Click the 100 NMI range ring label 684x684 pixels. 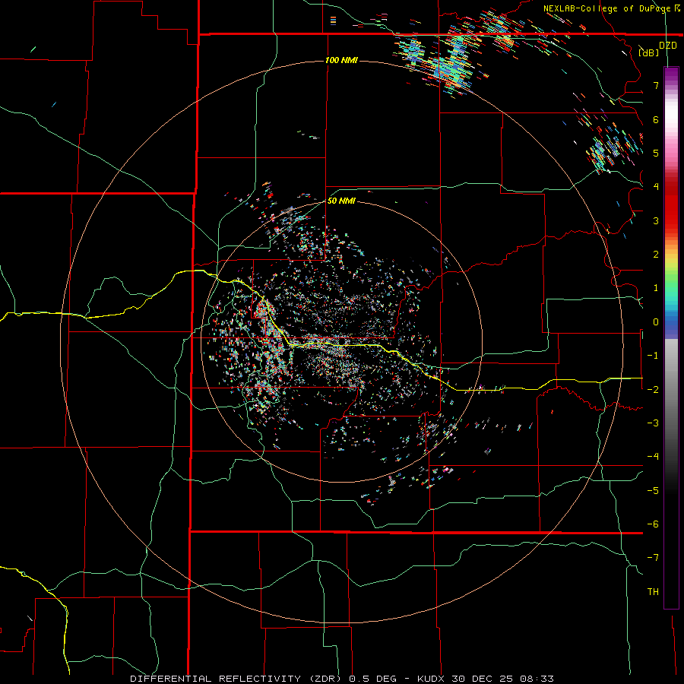(x=341, y=60)
